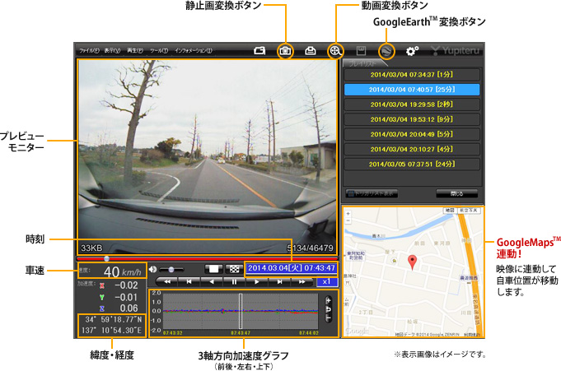This screenshot has height=371, width=561.
Task: Click the video conversion button
Action: (335, 50)
